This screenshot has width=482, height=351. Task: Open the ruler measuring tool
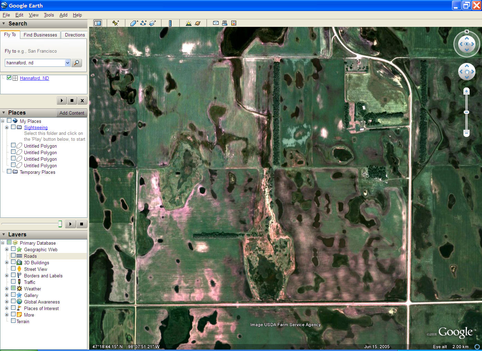170,23
